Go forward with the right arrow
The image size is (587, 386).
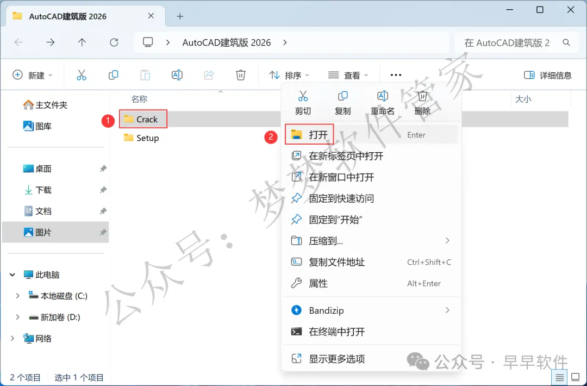tap(50, 42)
